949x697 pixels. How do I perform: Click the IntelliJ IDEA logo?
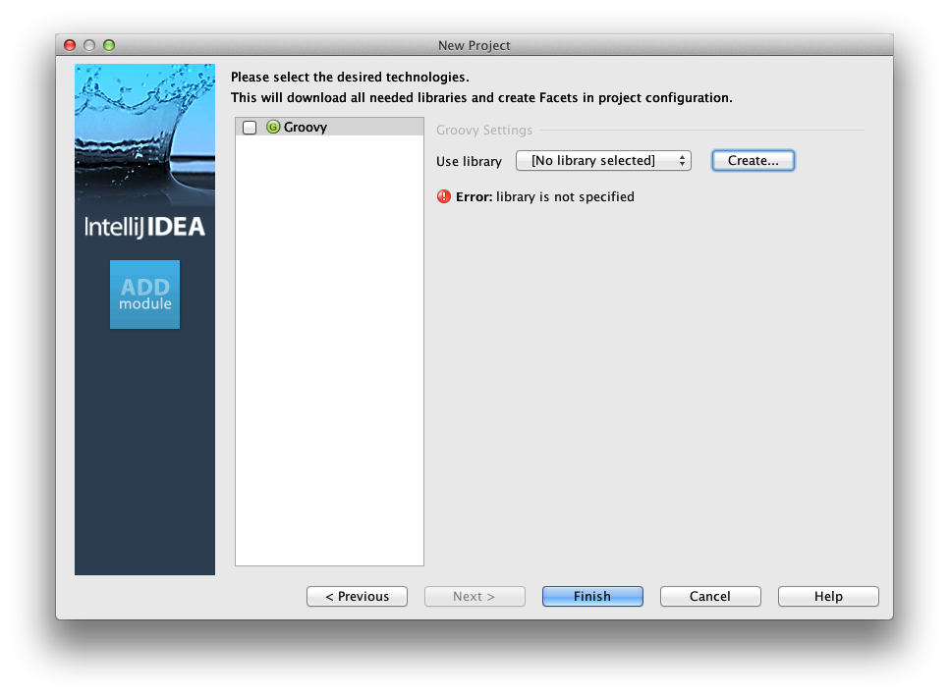point(144,227)
